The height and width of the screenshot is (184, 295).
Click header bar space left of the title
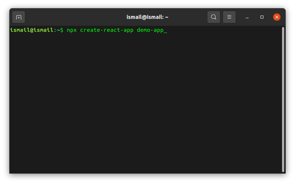pyautogui.click(x=74, y=17)
